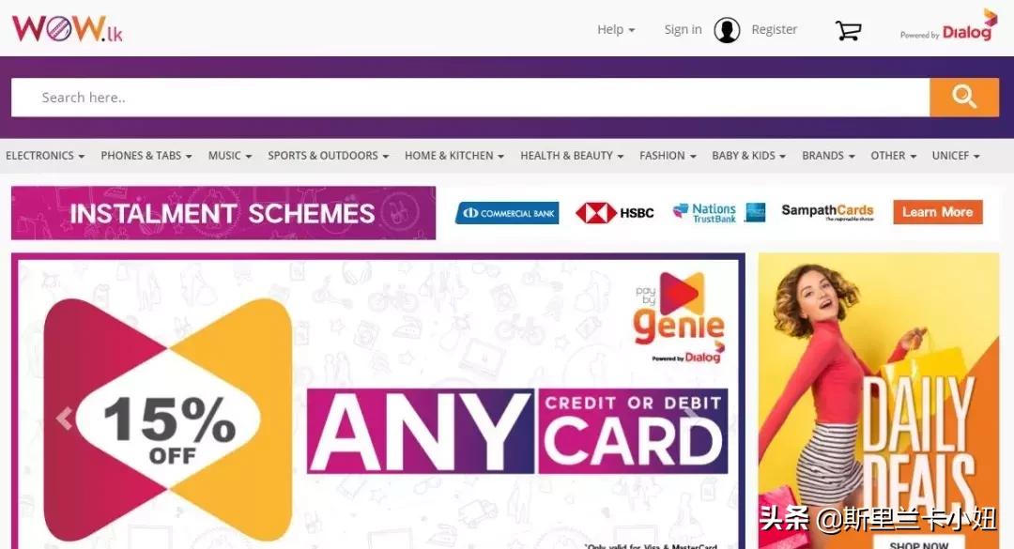The width and height of the screenshot is (1014, 549).
Task: Click the Dialog logo in the header
Action: [949, 26]
